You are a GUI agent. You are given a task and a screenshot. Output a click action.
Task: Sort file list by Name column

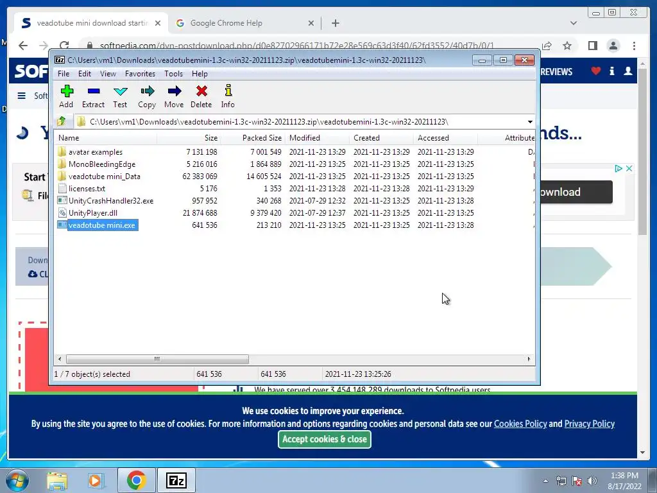pos(106,137)
